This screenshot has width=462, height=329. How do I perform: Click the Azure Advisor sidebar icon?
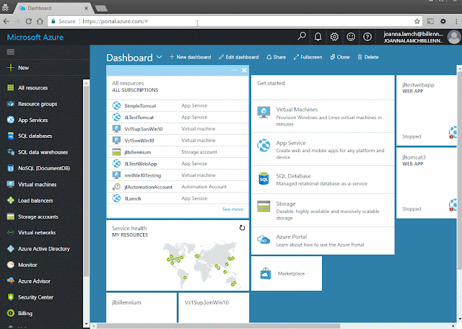pyautogui.click(x=11, y=281)
